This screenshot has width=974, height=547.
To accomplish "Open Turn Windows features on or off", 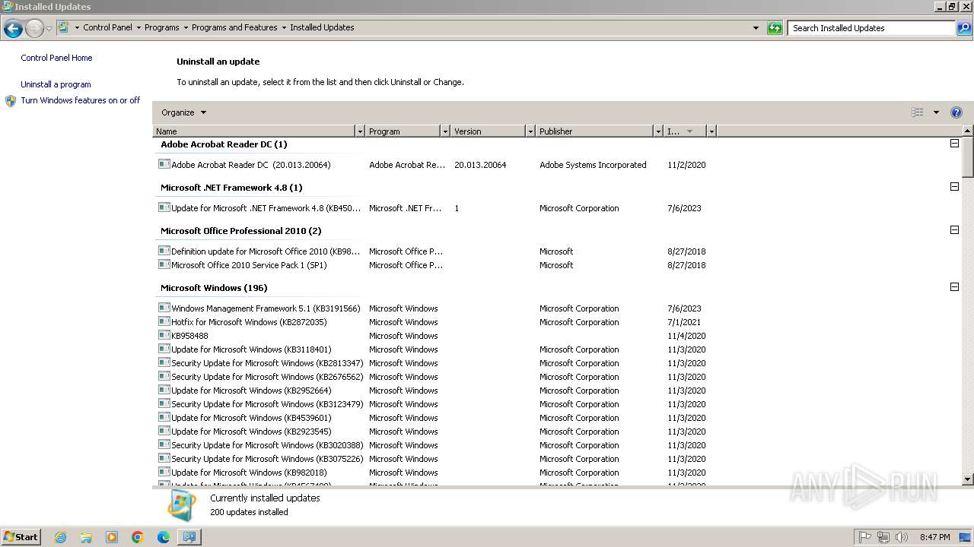I will coord(81,100).
